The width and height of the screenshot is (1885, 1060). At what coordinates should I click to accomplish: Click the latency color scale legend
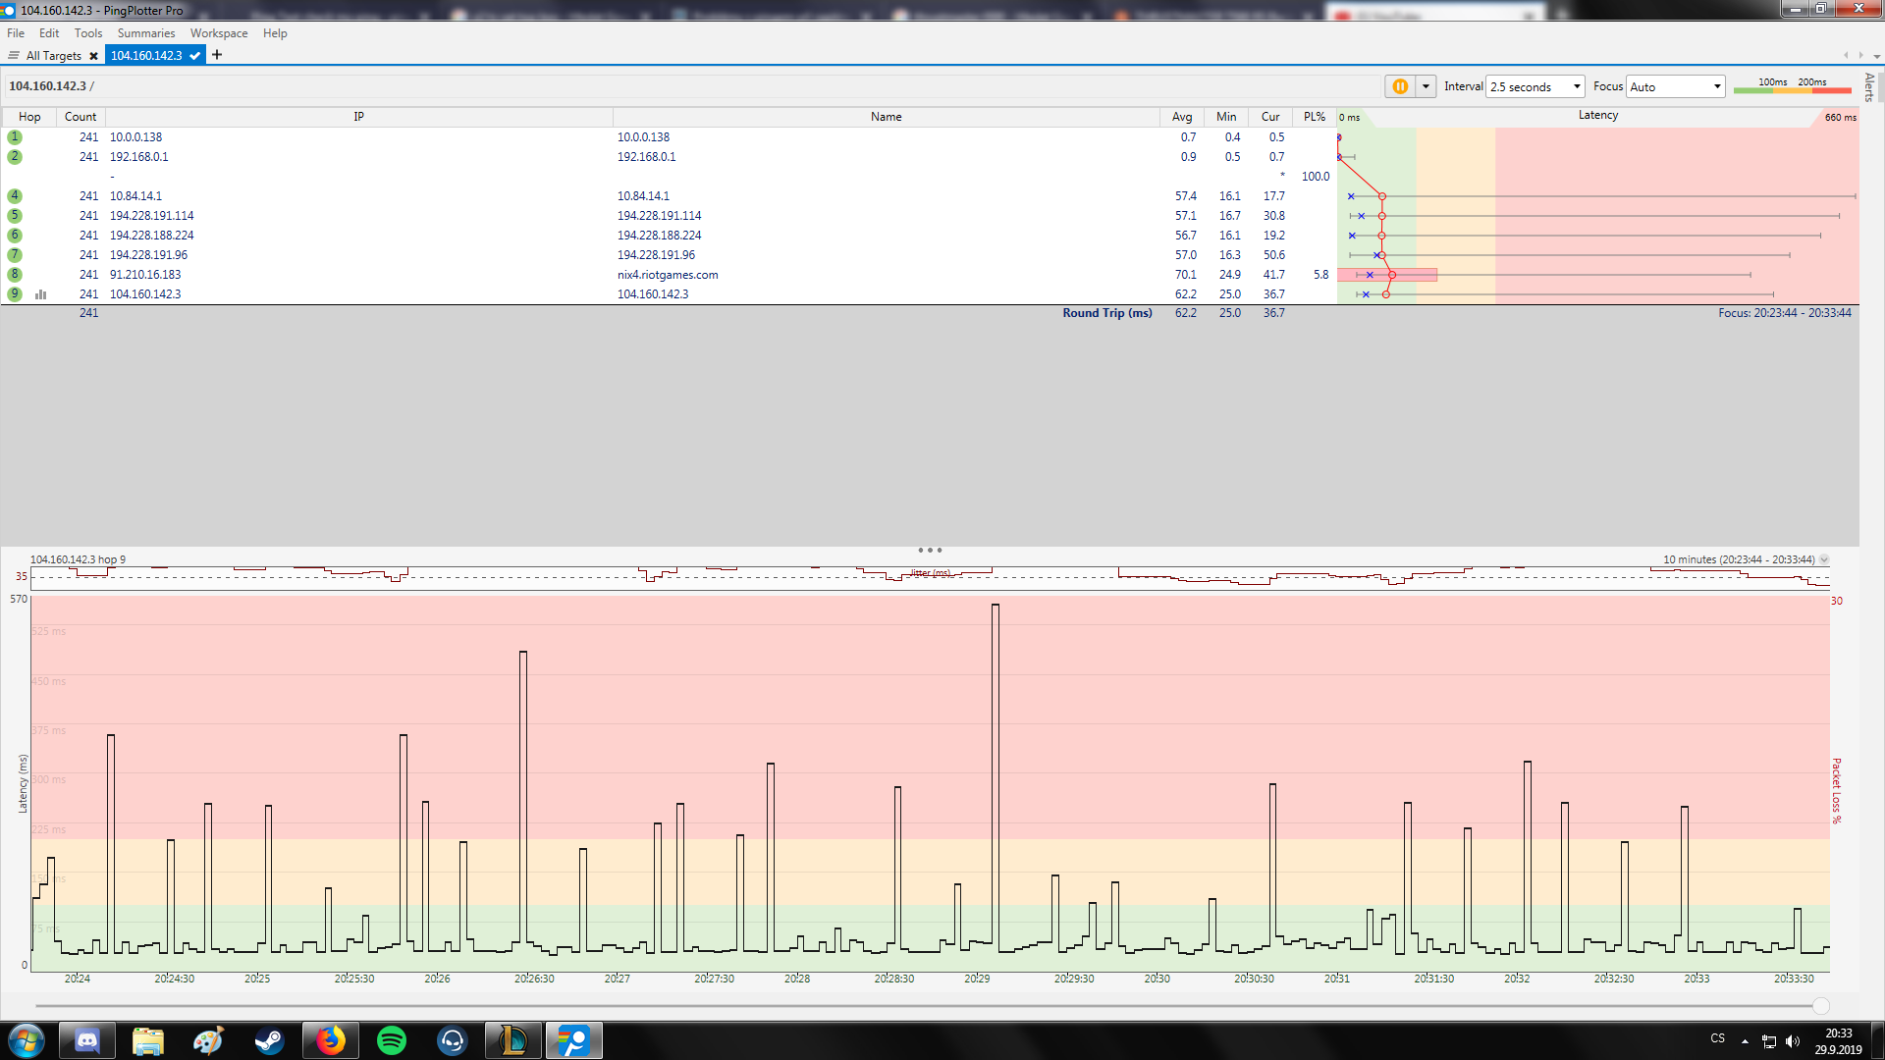(1792, 87)
